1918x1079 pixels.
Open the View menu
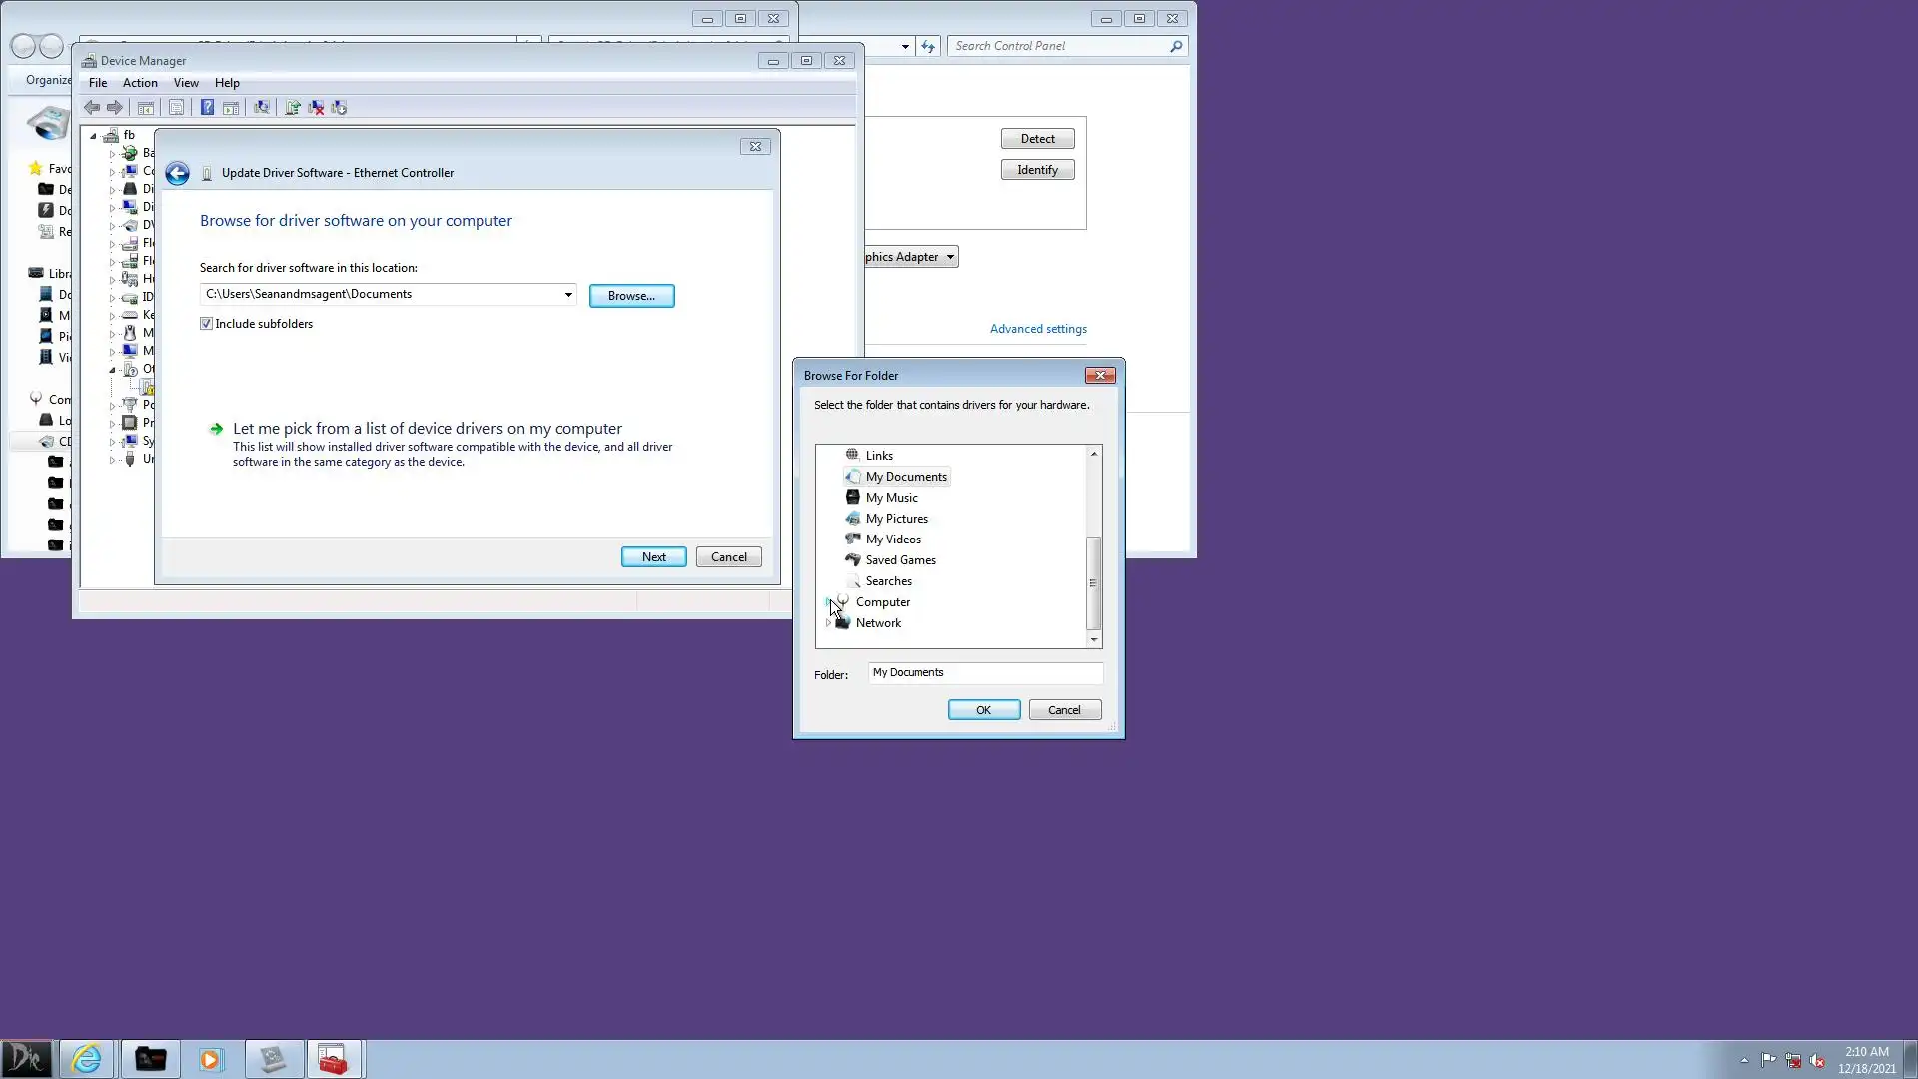(x=186, y=83)
